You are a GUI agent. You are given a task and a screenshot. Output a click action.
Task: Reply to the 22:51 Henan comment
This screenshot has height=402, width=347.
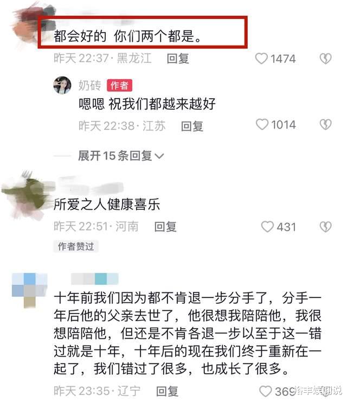click(165, 227)
